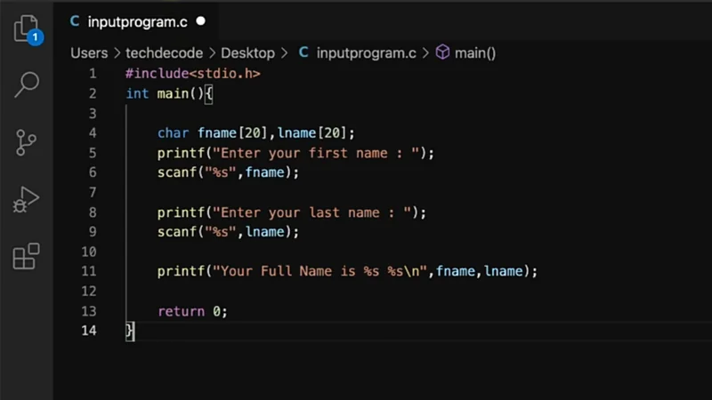Click the C icon in breadcrumb path

coord(303,53)
